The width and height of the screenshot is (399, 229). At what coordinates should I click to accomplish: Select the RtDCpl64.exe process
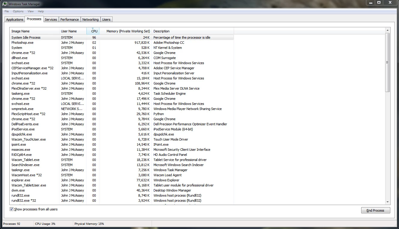click(x=122, y=155)
